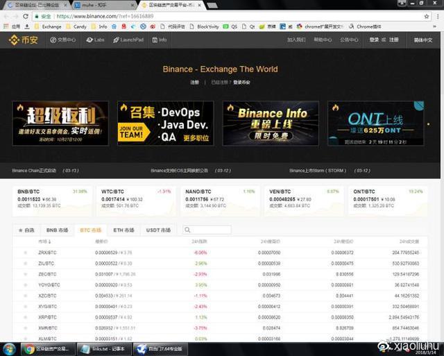Click the 登录 link in the header
The height and width of the screenshot is (356, 444).
coord(375,40)
